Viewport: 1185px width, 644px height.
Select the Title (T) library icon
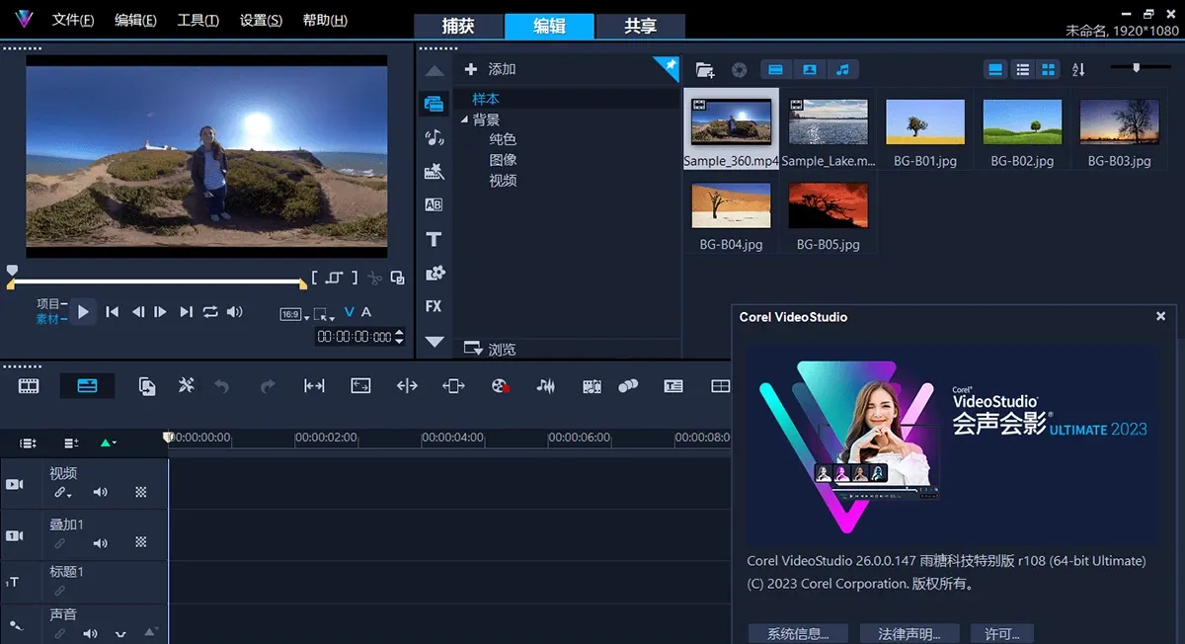click(x=433, y=239)
